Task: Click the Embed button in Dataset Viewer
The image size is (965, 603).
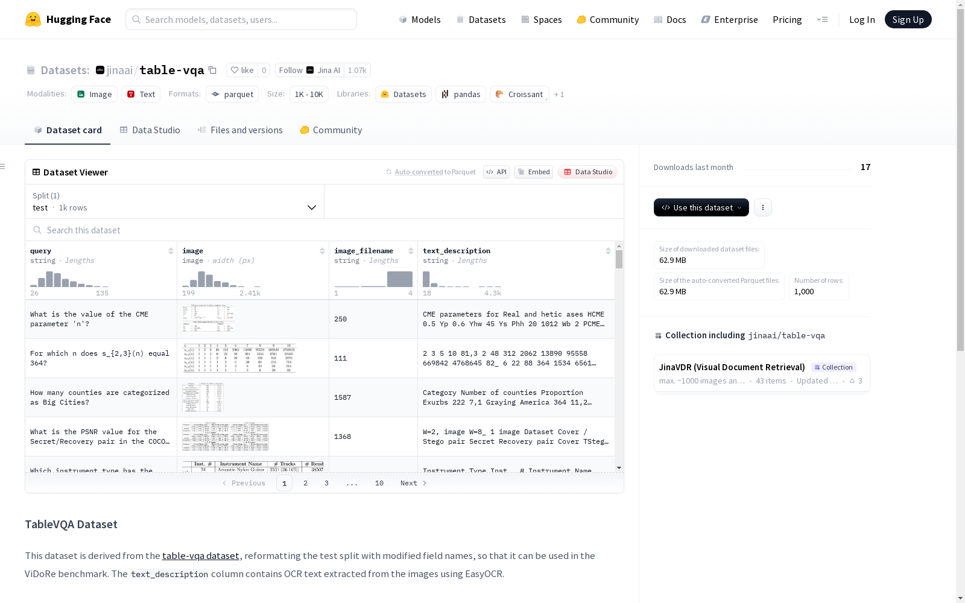Action: click(x=534, y=172)
